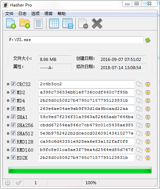
Task: Copy the ED2K hash value
Action: 139,157
